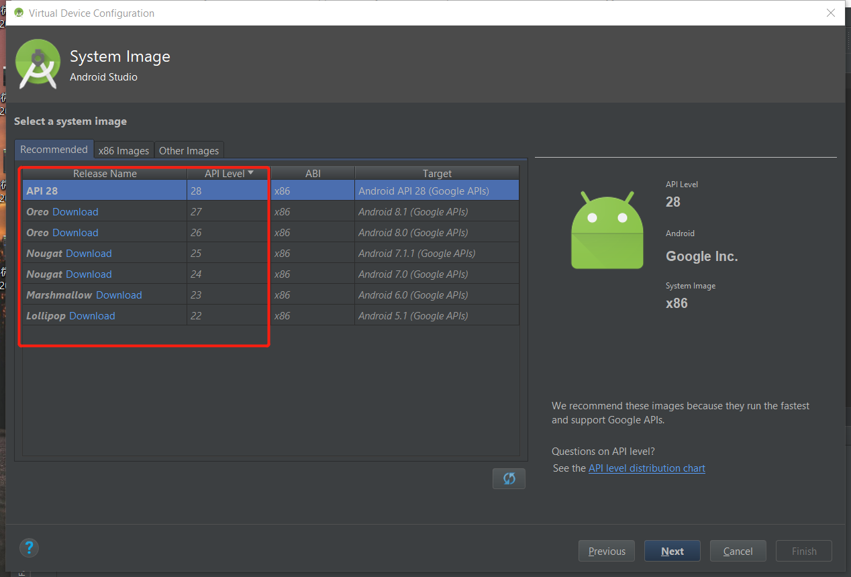Image resolution: width=851 pixels, height=577 pixels.
Task: Open the API level distribution chart link
Action: click(x=646, y=468)
